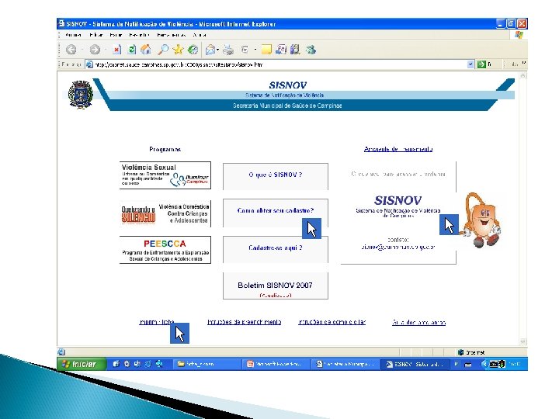The image size is (559, 419).
Task: Click the mascot character beside the SISNOV logo
Action: (x=481, y=220)
